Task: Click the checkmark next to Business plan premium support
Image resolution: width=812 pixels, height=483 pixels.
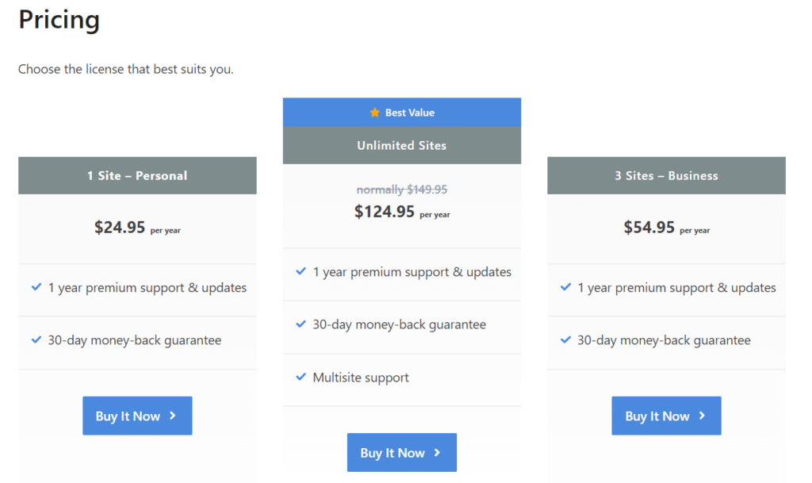Action: click(565, 287)
